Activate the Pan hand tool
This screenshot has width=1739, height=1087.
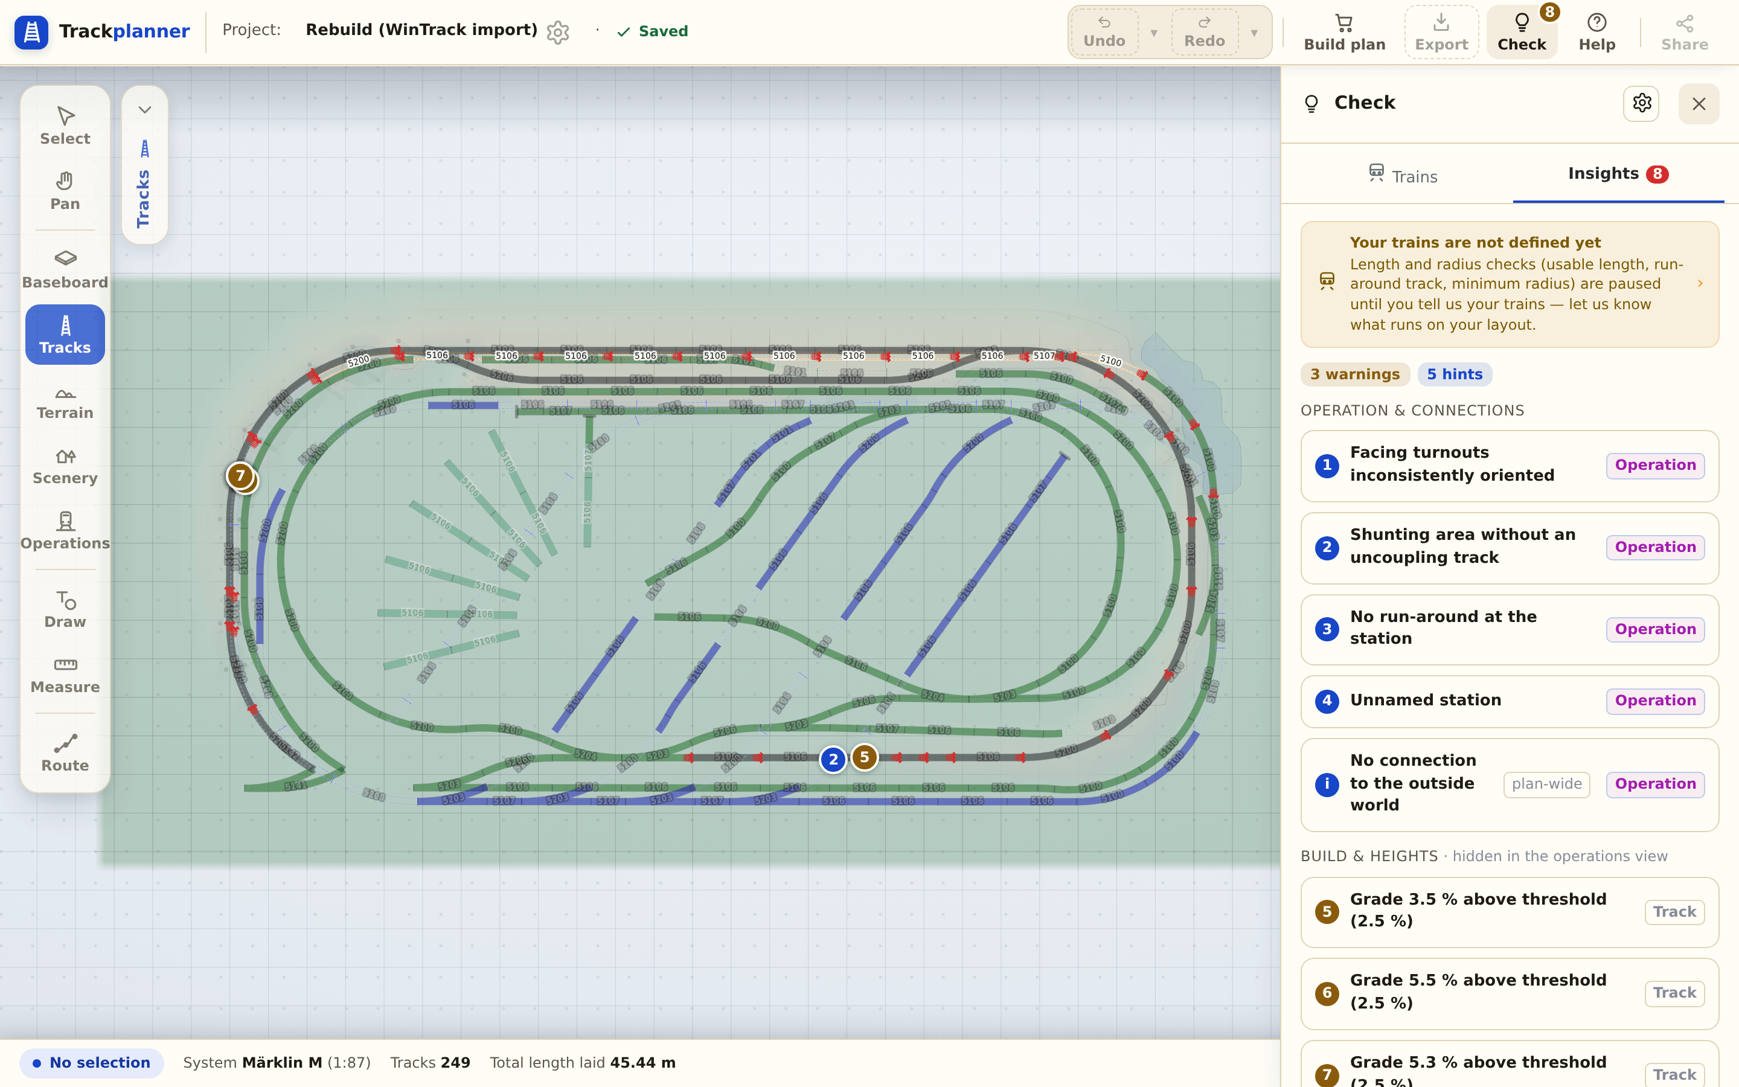[65, 191]
